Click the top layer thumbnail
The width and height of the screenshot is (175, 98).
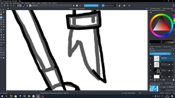click(x=156, y=58)
